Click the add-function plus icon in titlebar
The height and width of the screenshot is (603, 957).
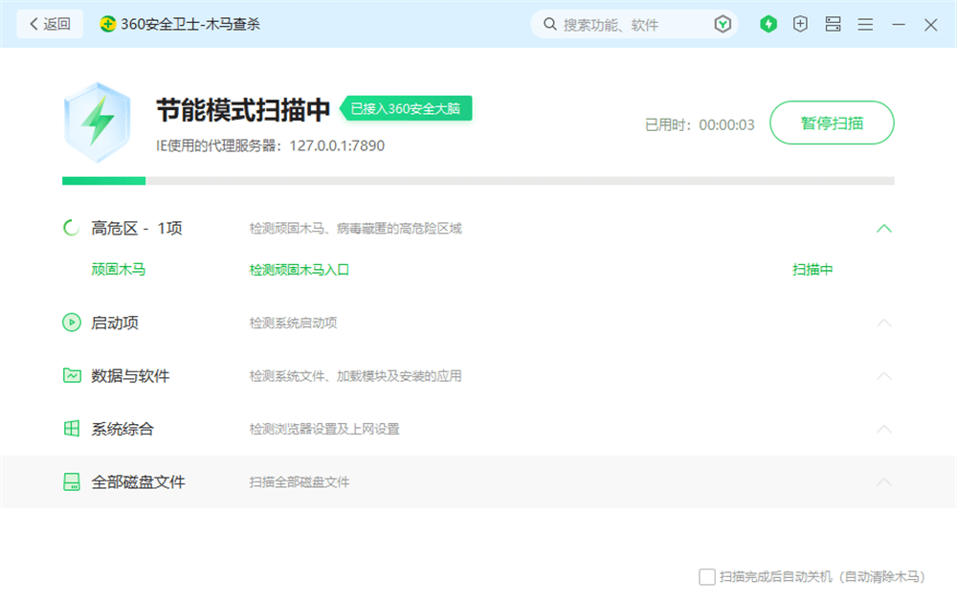(800, 24)
